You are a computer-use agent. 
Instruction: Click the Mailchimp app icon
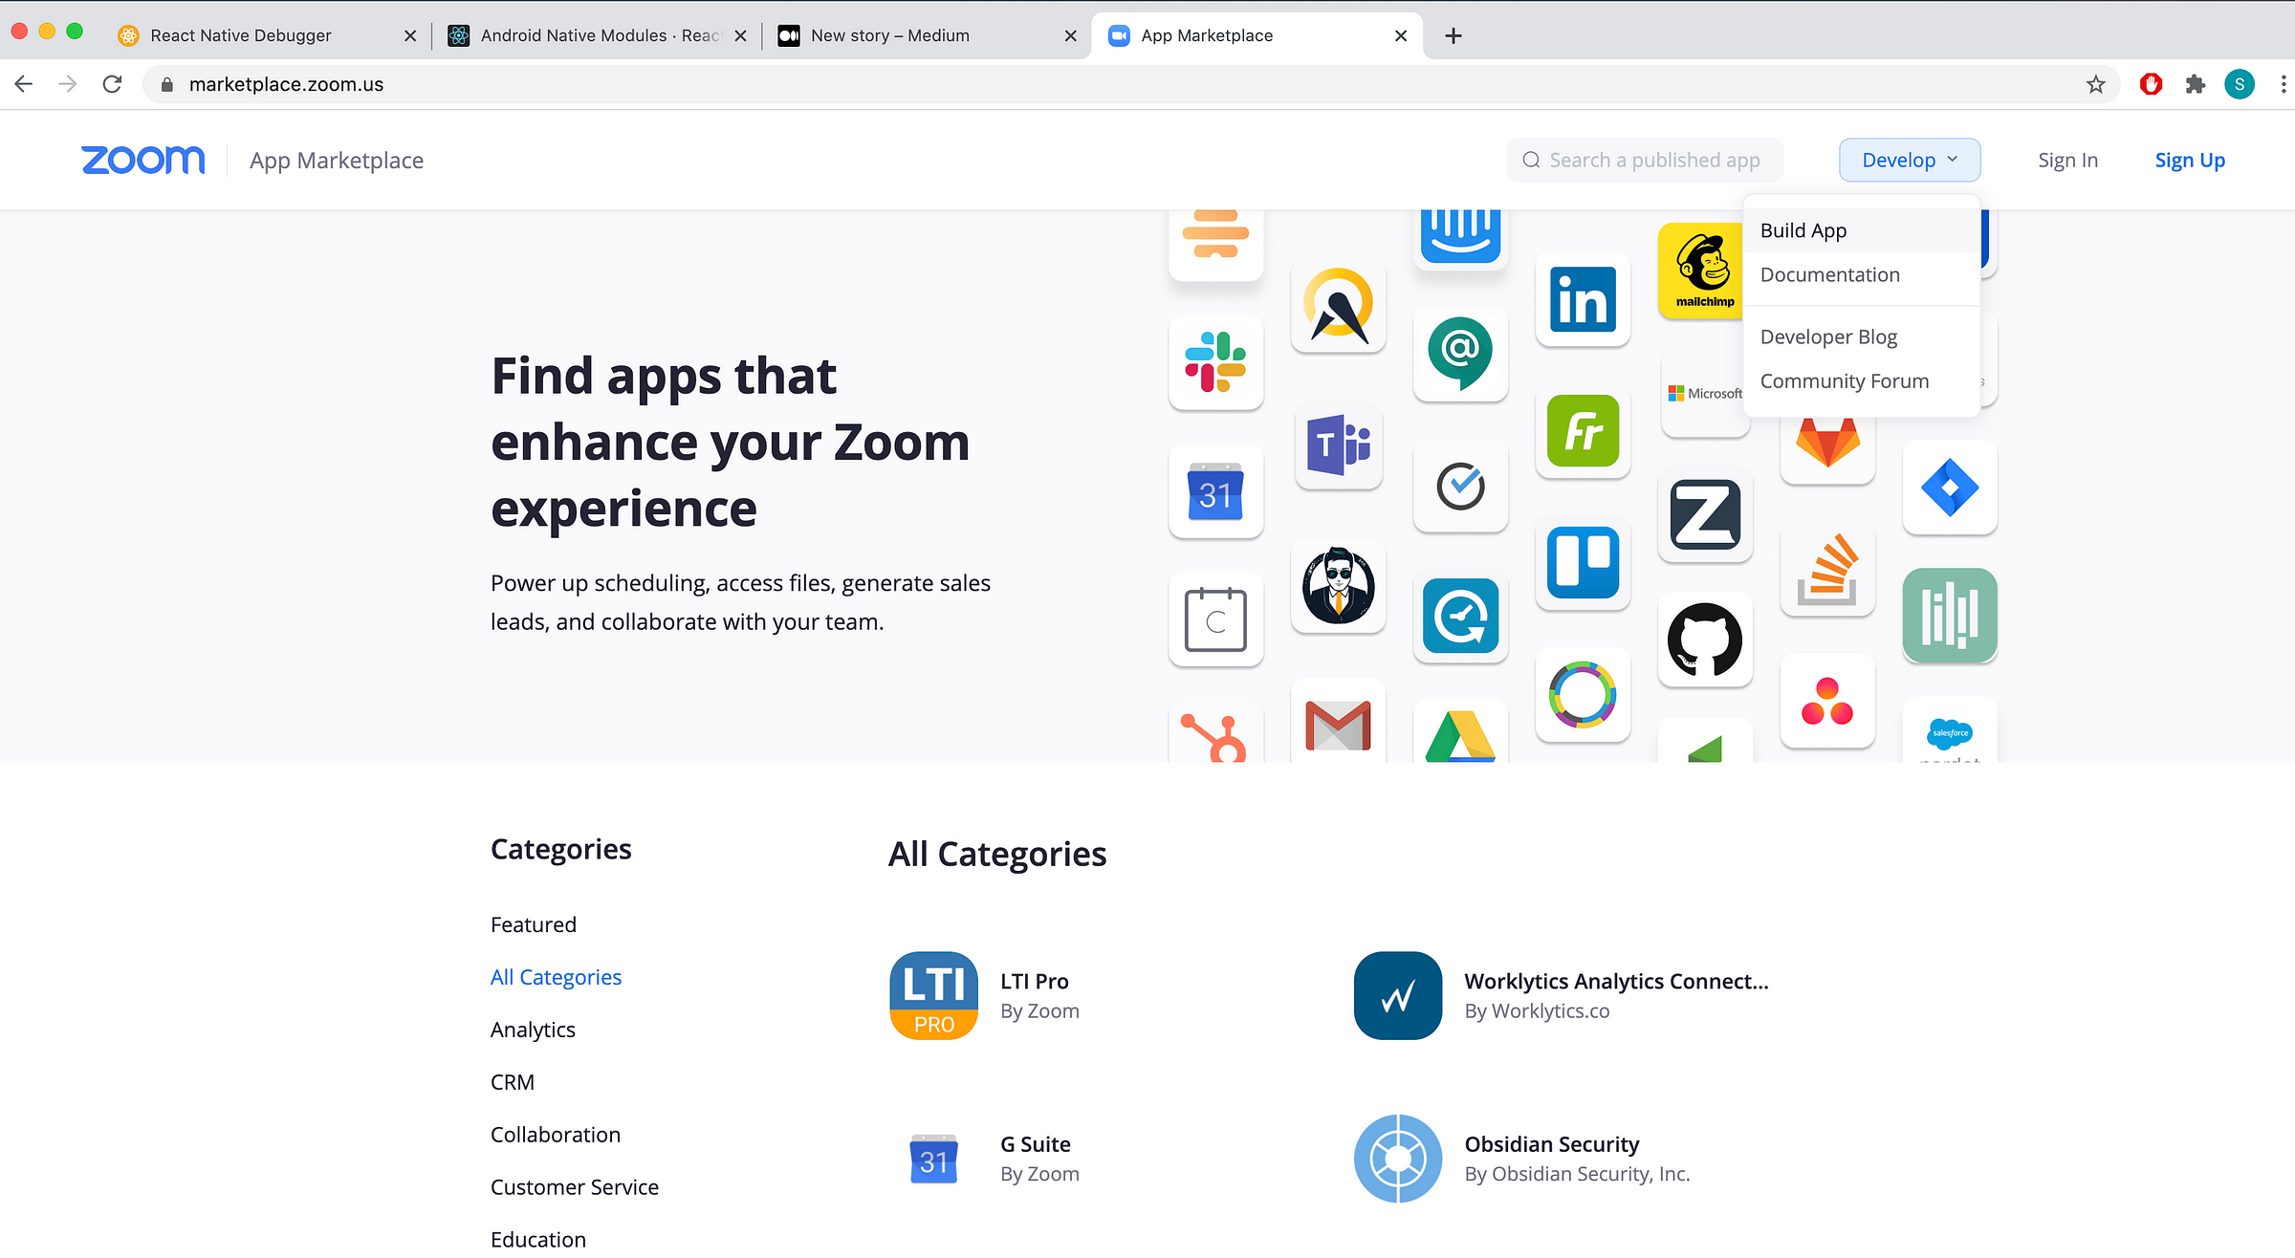coord(1702,271)
